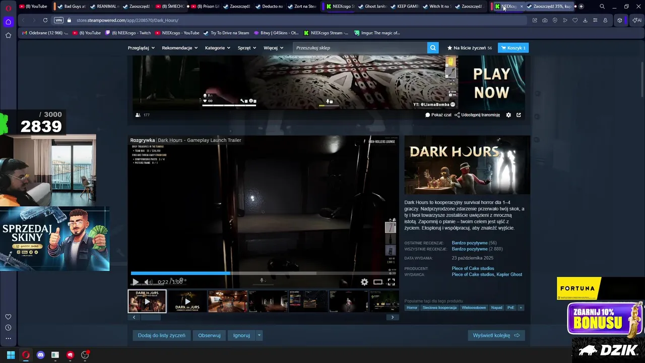Image resolution: width=645 pixels, height=363 pixels.
Task: Open trailer video settings gear
Action: 364,282
